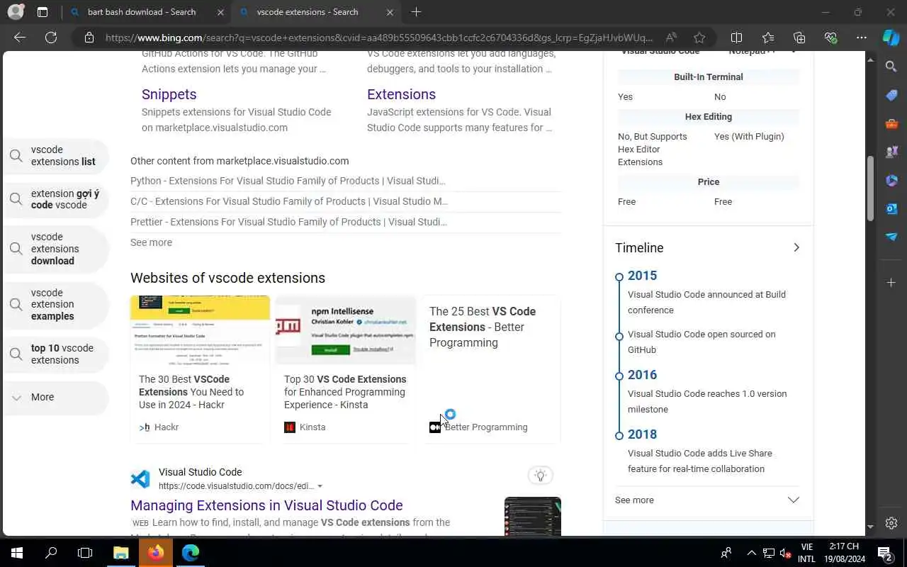
Task: Open split screen icon
Action: pos(736,38)
